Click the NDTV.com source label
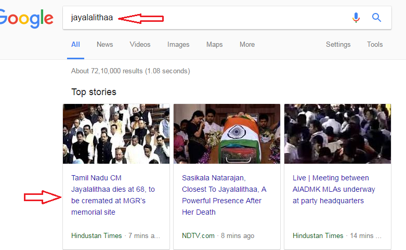This screenshot has width=406, height=250. [x=198, y=236]
